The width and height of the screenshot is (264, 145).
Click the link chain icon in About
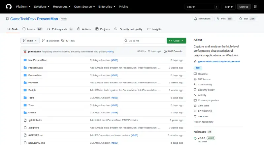pos(195,62)
